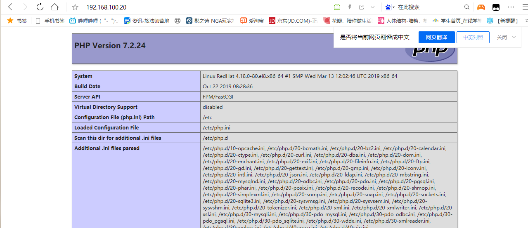The width and height of the screenshot is (528, 228).
Task: Click the Server API label
Action: (x=87, y=96)
